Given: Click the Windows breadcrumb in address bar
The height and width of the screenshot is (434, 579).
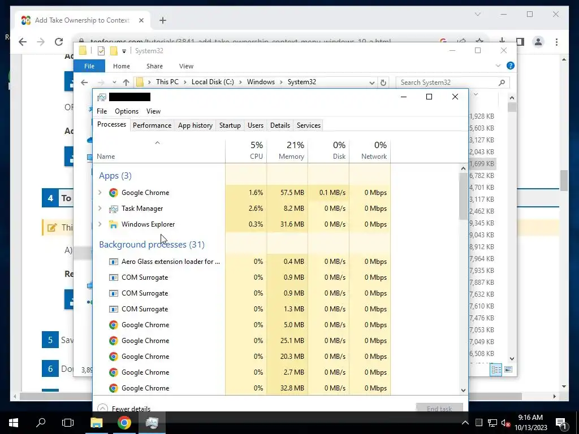Looking at the screenshot, I should point(261,82).
